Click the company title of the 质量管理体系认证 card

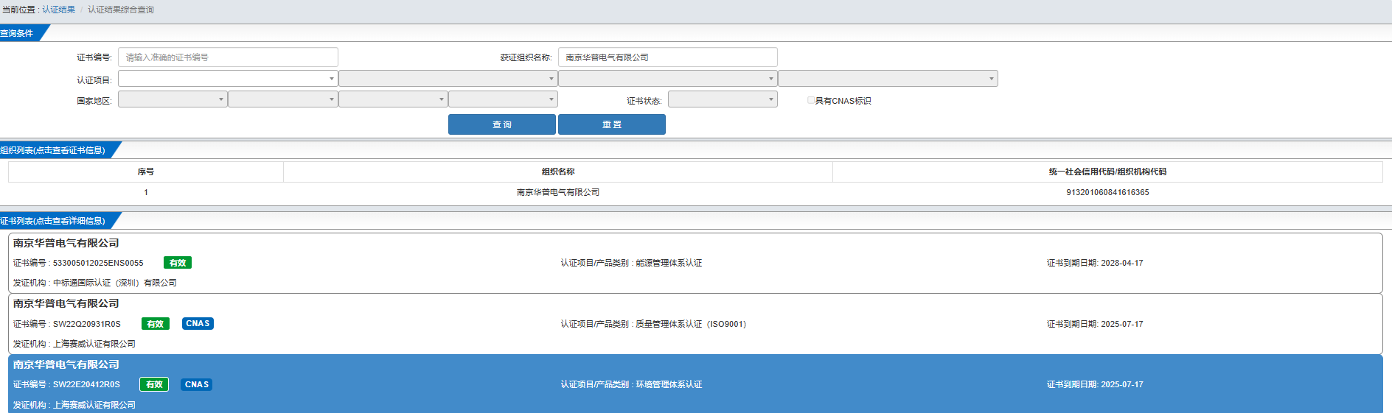[66, 303]
